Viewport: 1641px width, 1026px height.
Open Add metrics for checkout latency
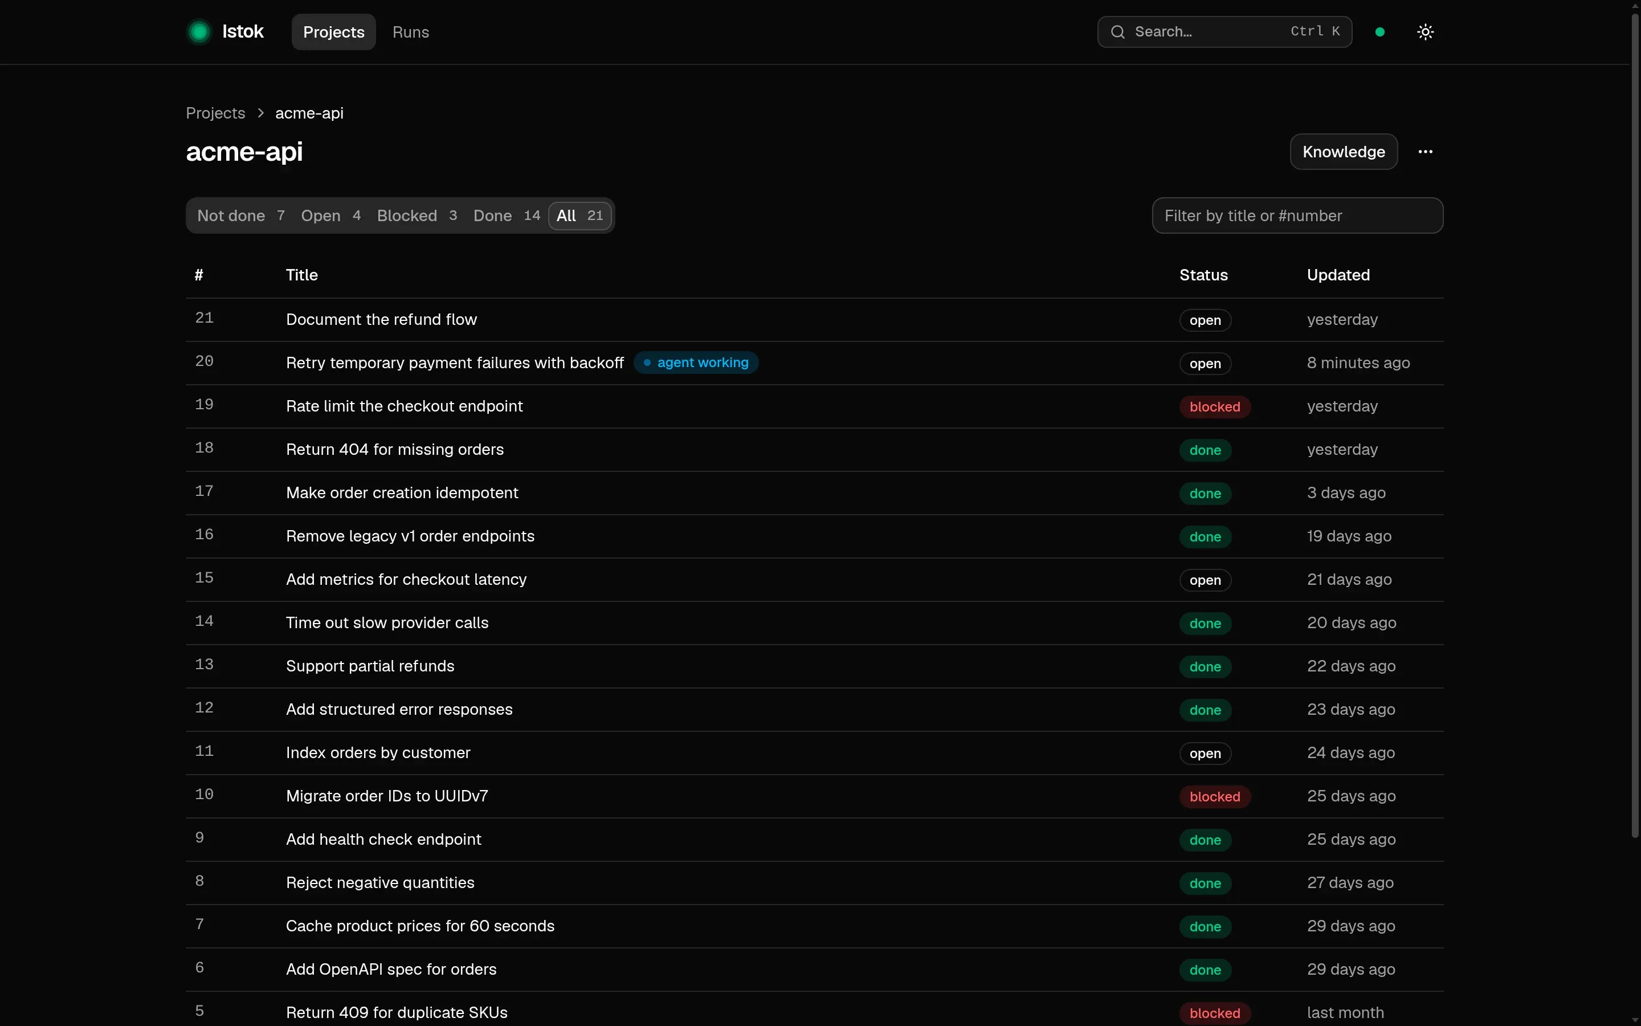pos(406,580)
